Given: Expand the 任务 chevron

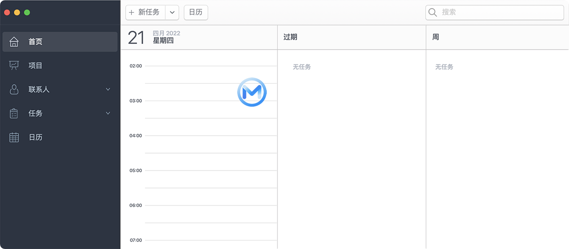Looking at the screenshot, I should (x=108, y=113).
